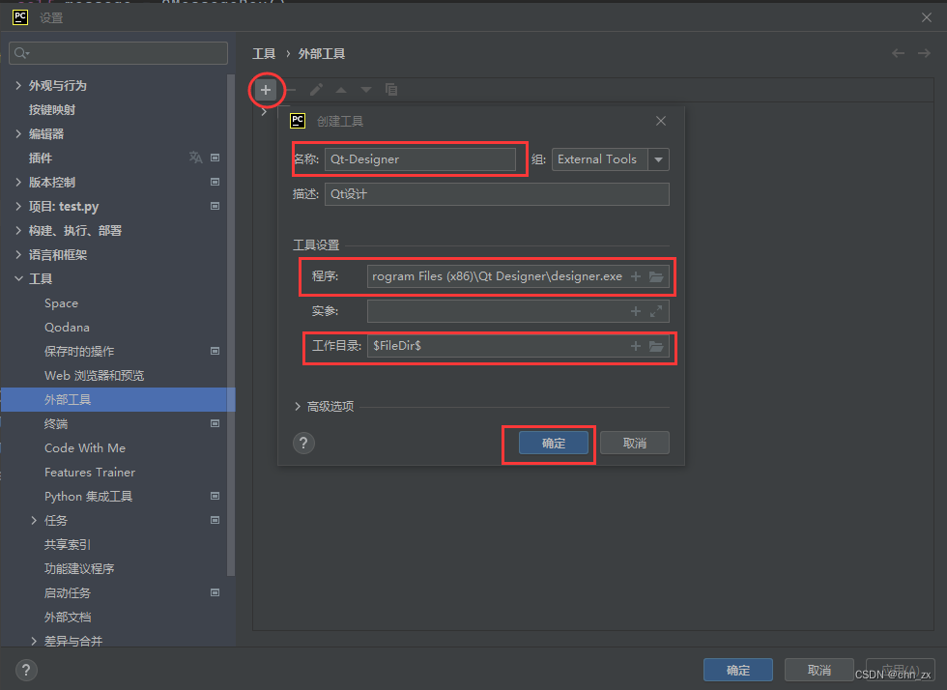Expand the 构建、执行、部署 node
947x690 pixels.
(18, 231)
